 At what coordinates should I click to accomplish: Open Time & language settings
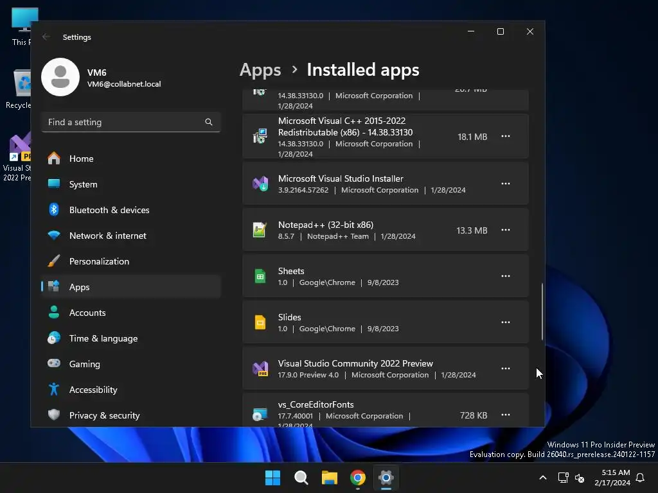point(131,338)
